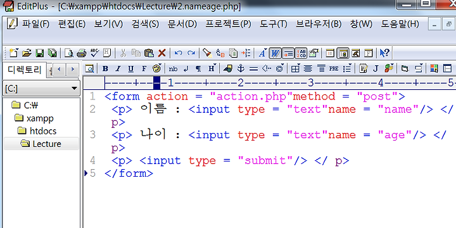
Task: Apply Italic tag with the I icon
Action: 118,68
